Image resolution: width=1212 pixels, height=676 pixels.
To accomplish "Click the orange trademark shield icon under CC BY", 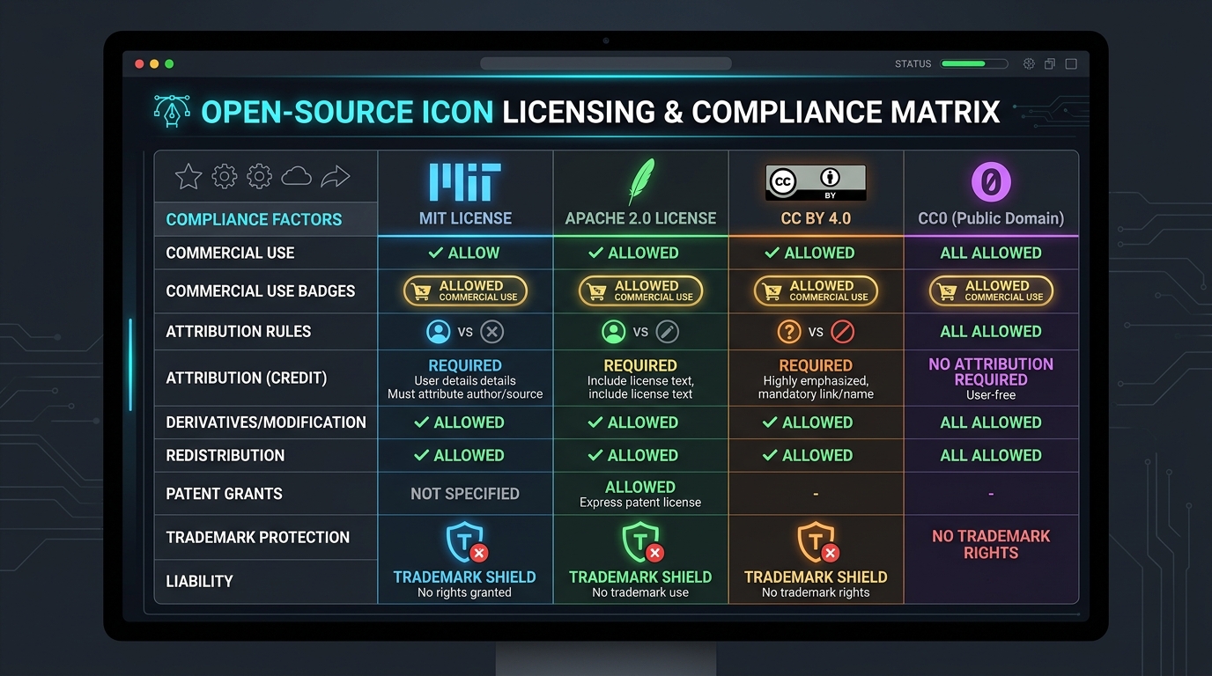I will [x=817, y=542].
